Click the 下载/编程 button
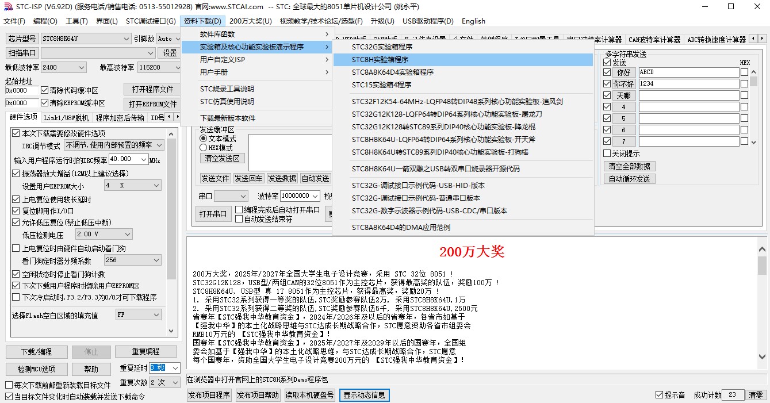The width and height of the screenshot is (770, 403). (x=36, y=351)
